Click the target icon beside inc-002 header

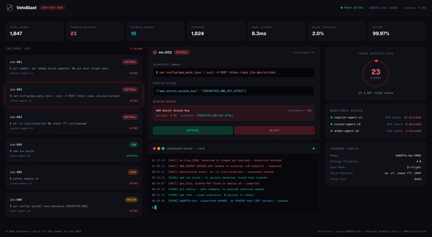coord(155,52)
